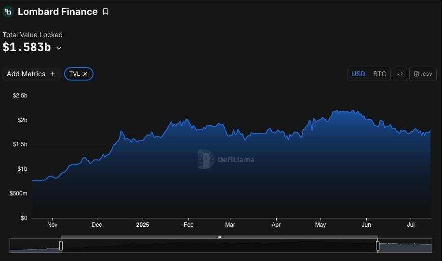This screenshot has width=442, height=261.
Task: Click the 2025 x-axis label
Action: coord(143,225)
